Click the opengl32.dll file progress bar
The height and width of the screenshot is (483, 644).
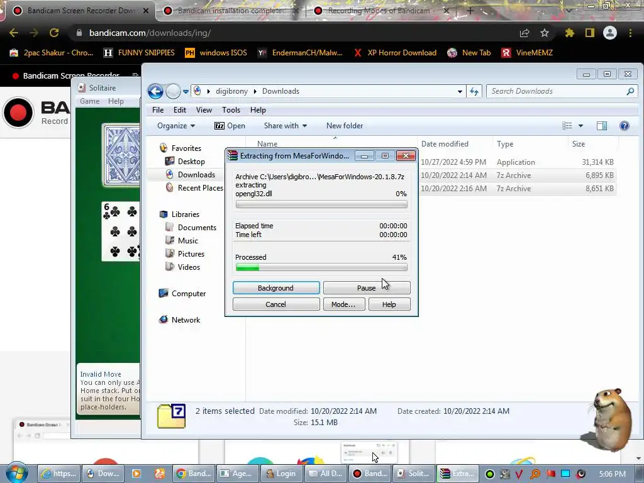pos(321,204)
